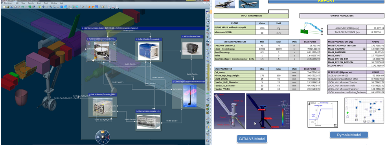Click the What's This help icon

click(33, 7)
